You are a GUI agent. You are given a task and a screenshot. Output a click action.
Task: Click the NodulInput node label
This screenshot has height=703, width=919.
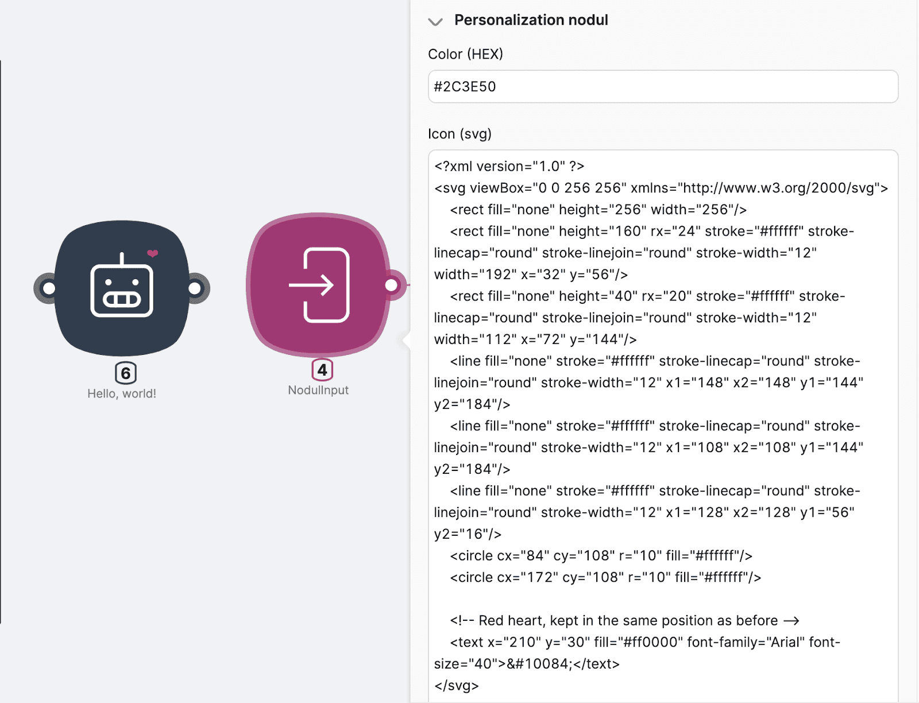click(318, 391)
